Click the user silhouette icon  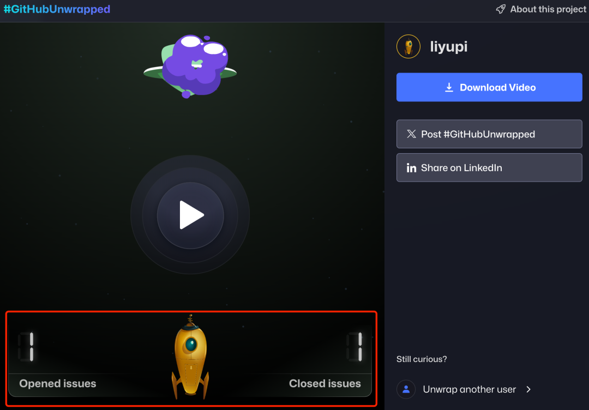(406, 389)
